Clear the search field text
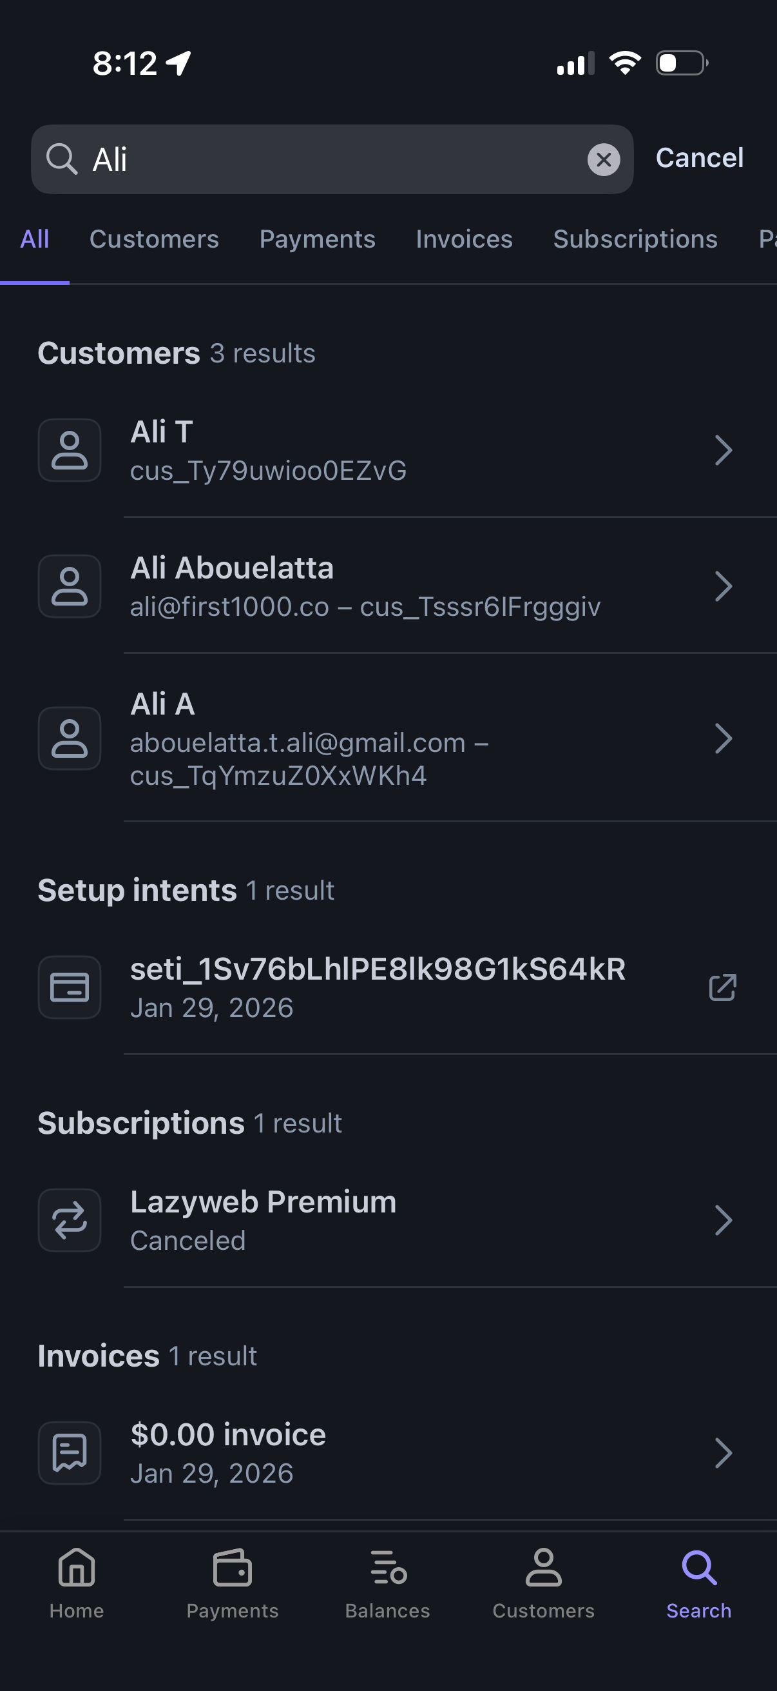Viewport: 777px width, 1691px height. 603,159
